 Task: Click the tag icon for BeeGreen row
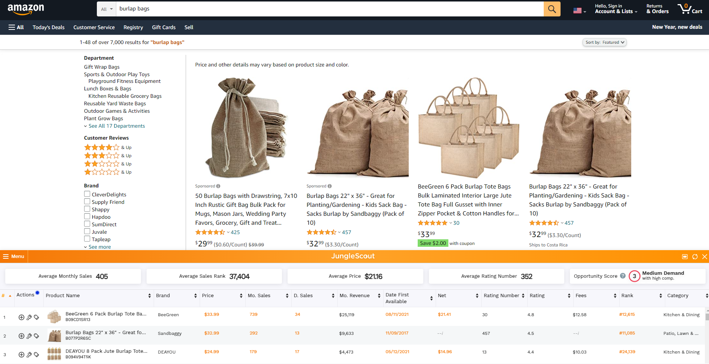[36, 317]
